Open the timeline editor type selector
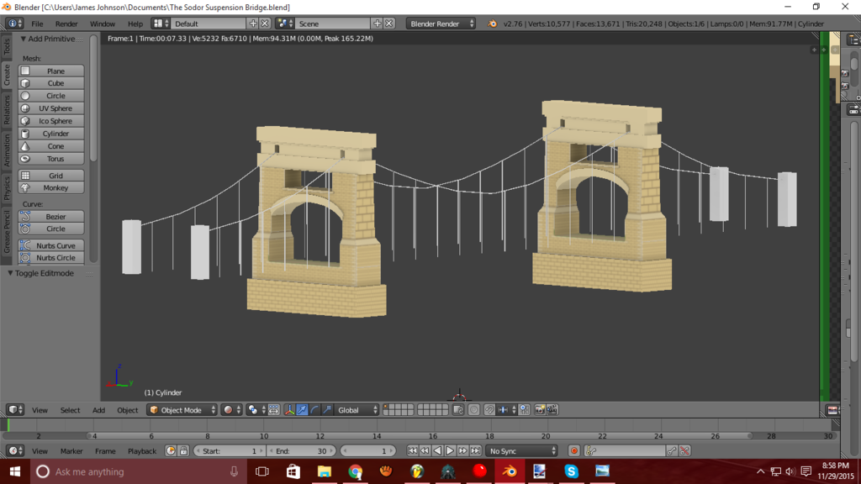 pyautogui.click(x=15, y=451)
